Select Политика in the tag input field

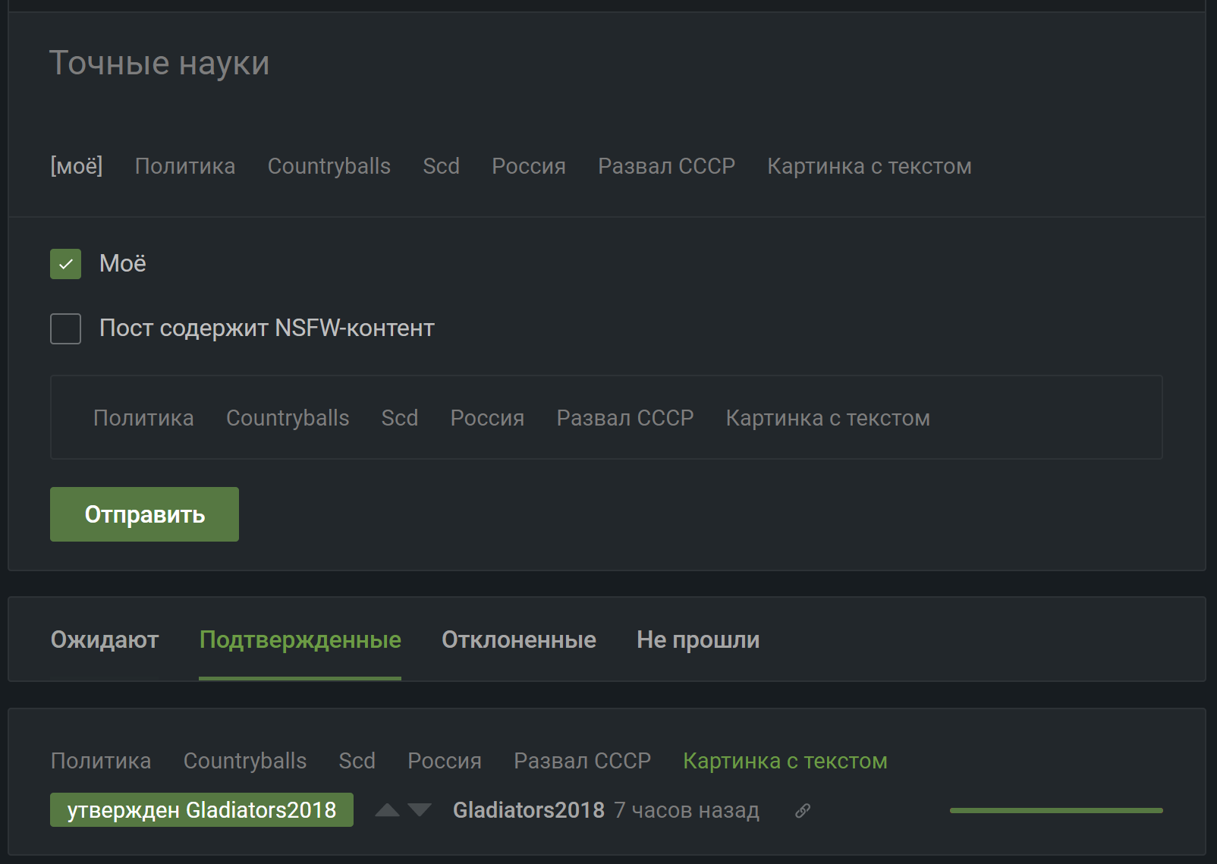[x=143, y=418]
